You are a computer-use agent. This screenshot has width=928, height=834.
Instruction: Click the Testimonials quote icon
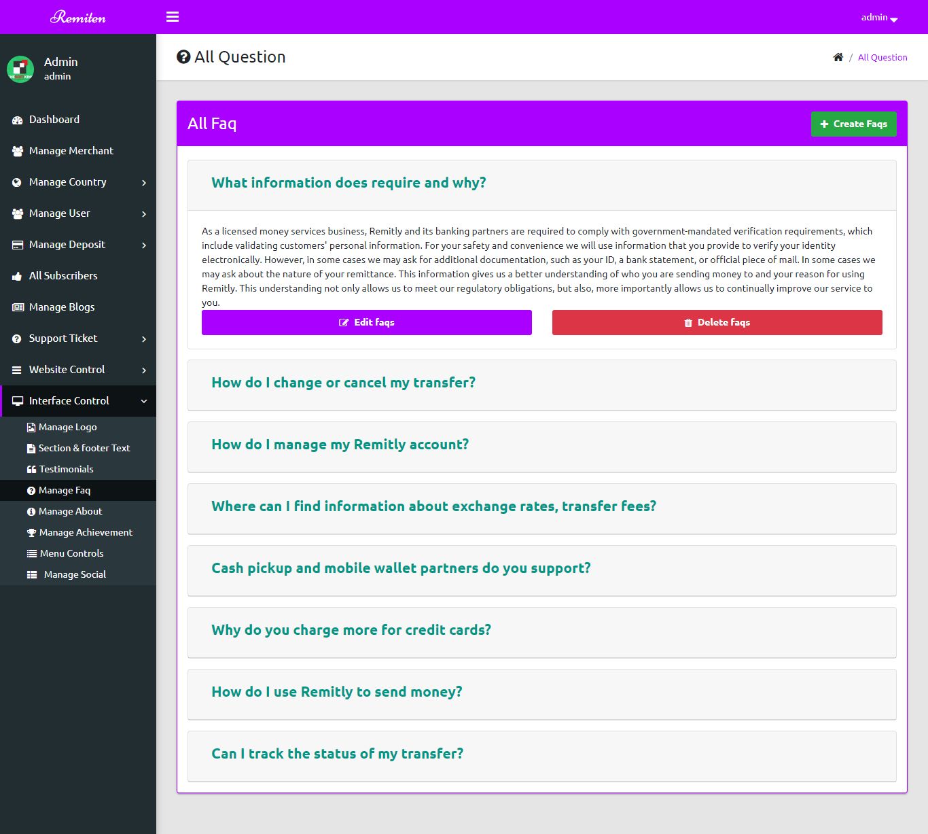tap(31, 470)
